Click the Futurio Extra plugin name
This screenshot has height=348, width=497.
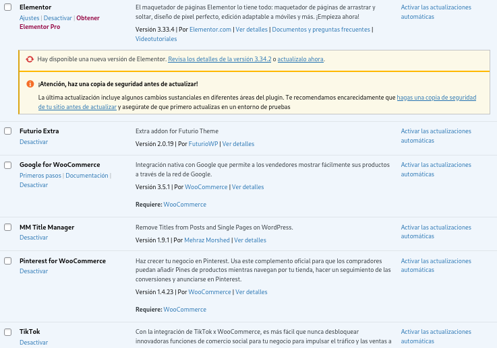pyautogui.click(x=39, y=131)
